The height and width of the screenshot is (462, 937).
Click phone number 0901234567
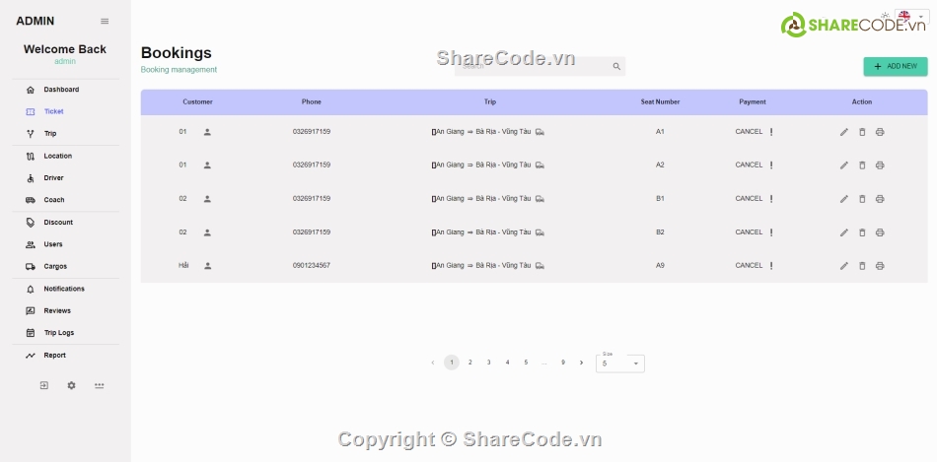coord(312,266)
